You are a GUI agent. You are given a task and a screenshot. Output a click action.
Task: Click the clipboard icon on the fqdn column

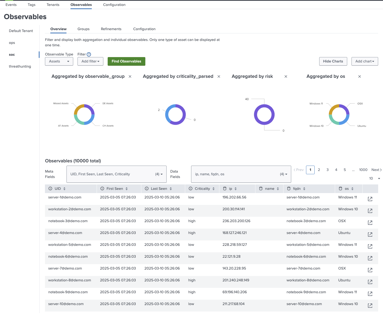coord(289,188)
